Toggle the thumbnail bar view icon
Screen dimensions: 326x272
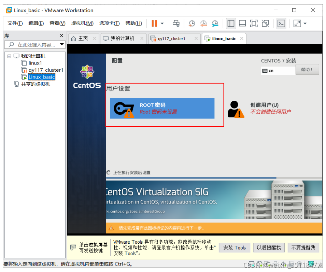[x=242, y=23]
